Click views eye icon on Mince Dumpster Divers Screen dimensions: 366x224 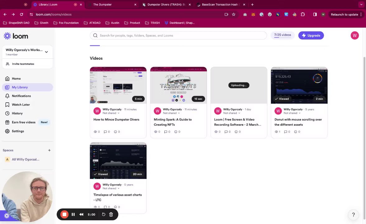(x=95, y=132)
